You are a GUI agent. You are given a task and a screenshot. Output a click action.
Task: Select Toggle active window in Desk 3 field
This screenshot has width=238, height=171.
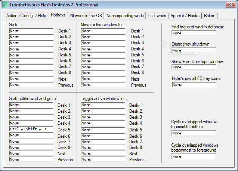pyautogui.click(x=103, y=117)
